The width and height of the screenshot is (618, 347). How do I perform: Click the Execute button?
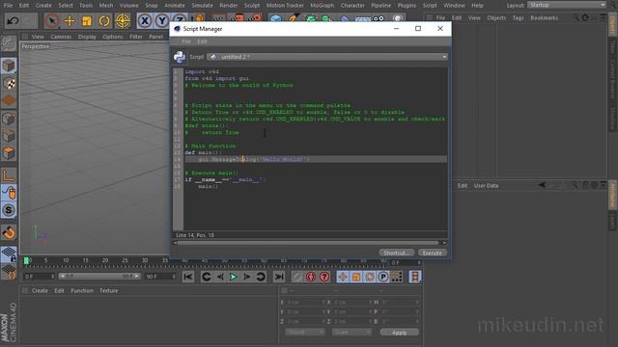(432, 253)
